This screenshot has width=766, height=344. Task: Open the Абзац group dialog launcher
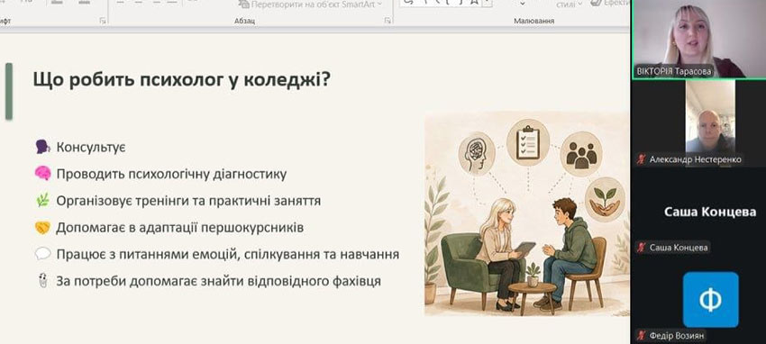[388, 21]
